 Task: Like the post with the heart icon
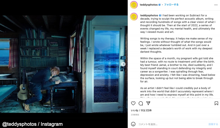pyautogui.click(x=133, y=104)
